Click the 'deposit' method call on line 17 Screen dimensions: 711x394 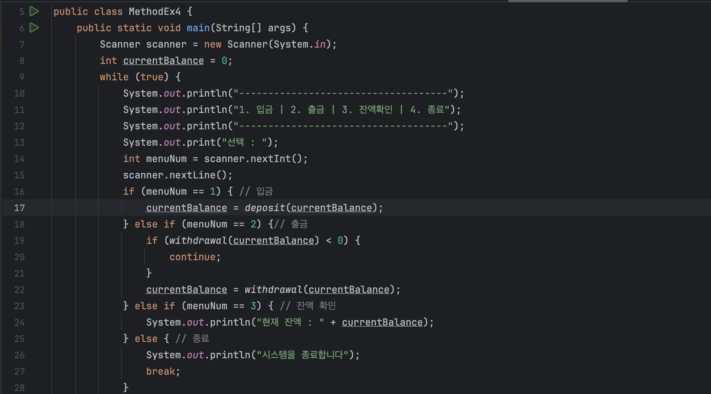pyautogui.click(x=264, y=208)
